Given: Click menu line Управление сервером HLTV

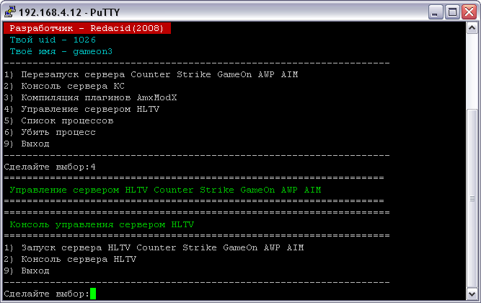Looking at the screenshot, I should pos(81,109).
